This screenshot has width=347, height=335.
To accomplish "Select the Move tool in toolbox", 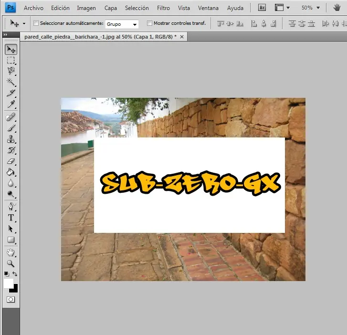I will [11, 49].
